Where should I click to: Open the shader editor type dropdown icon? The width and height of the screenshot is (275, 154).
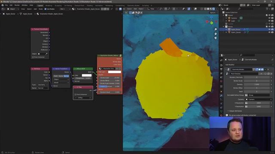click(x=3, y=9)
